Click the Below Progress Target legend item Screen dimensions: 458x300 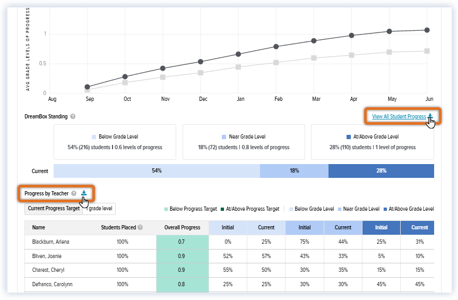191,209
